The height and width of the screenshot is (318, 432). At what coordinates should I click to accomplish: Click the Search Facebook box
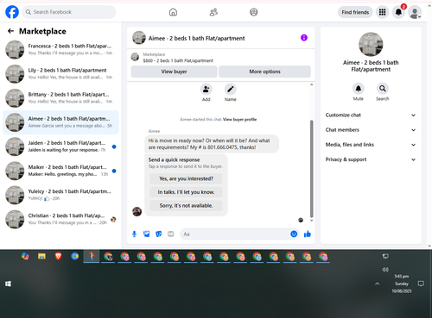coord(69,12)
